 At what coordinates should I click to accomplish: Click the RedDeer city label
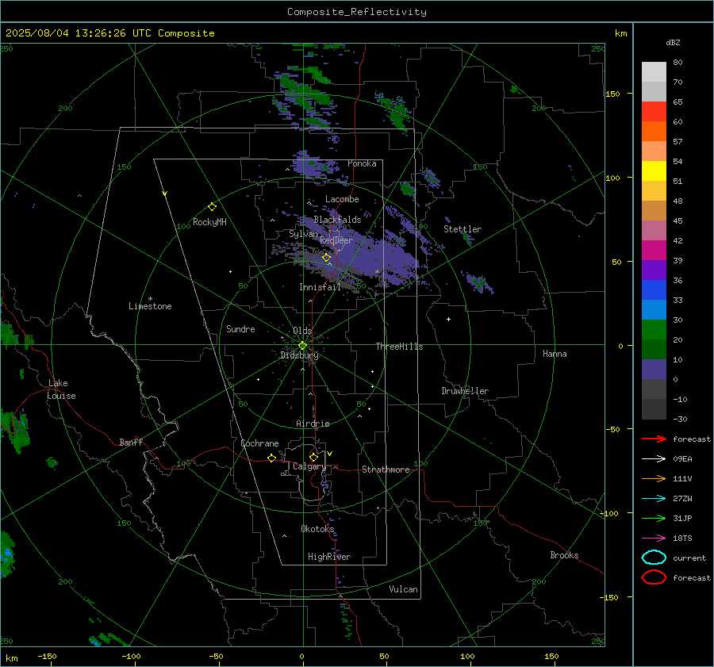click(x=336, y=240)
